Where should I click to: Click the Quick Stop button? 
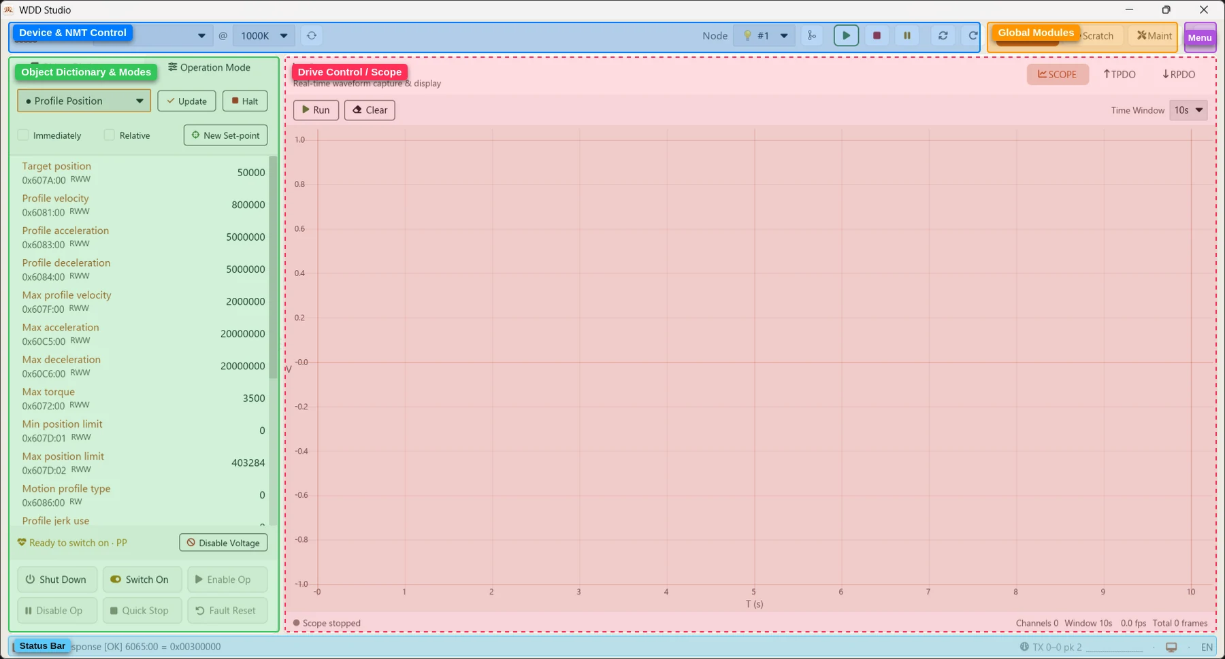pyautogui.click(x=142, y=611)
